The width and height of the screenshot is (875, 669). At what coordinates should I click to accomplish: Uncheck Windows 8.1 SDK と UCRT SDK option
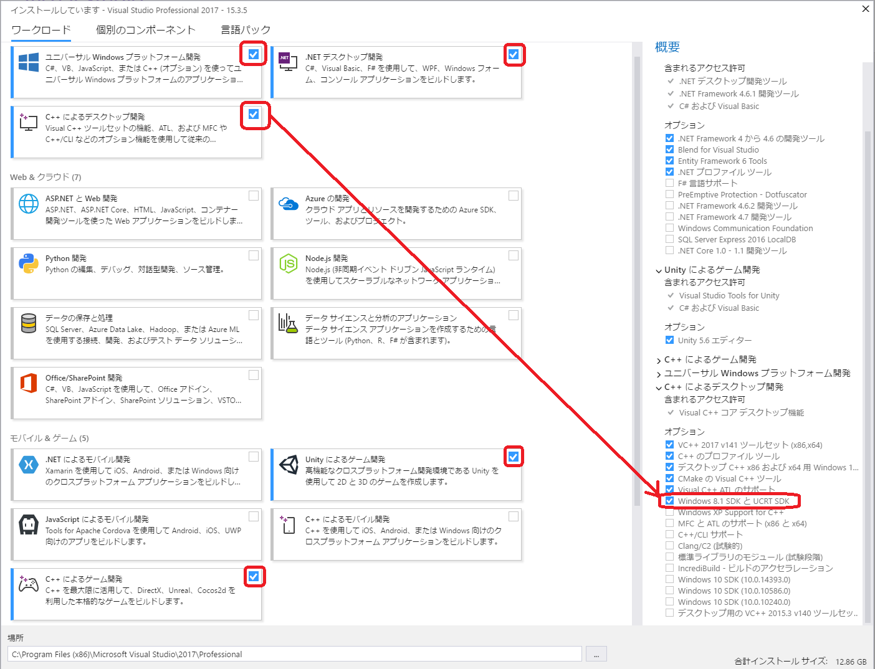(669, 501)
